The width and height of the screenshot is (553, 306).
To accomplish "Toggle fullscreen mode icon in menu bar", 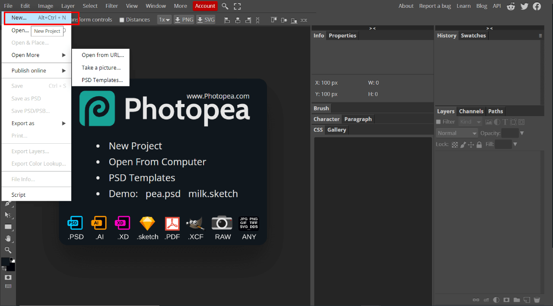I will click(237, 6).
